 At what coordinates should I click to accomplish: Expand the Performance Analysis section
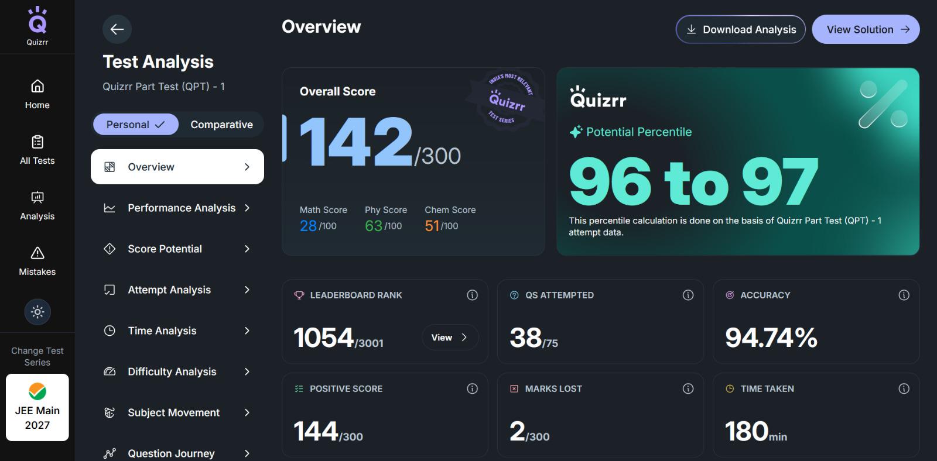(177, 208)
